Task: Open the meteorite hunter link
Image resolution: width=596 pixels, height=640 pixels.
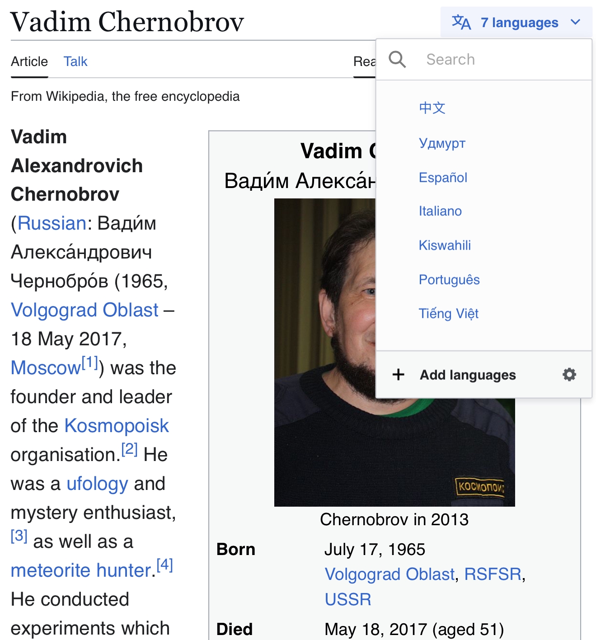Action: point(80,570)
